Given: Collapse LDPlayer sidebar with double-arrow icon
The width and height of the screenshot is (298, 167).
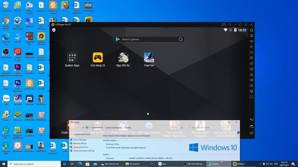Looking at the screenshot, I should click(251, 25).
